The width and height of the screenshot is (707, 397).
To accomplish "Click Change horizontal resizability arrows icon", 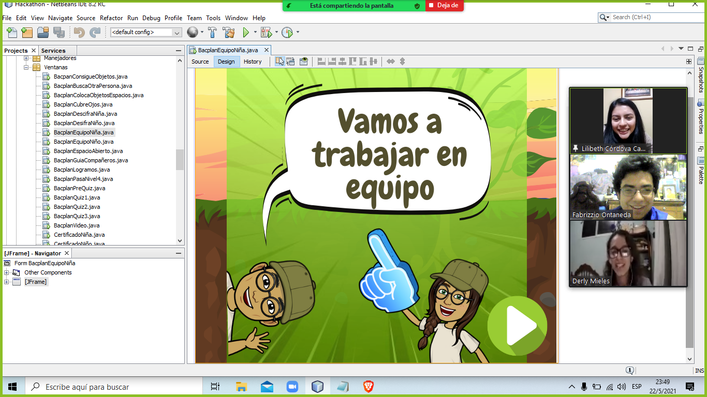I will click(391, 62).
